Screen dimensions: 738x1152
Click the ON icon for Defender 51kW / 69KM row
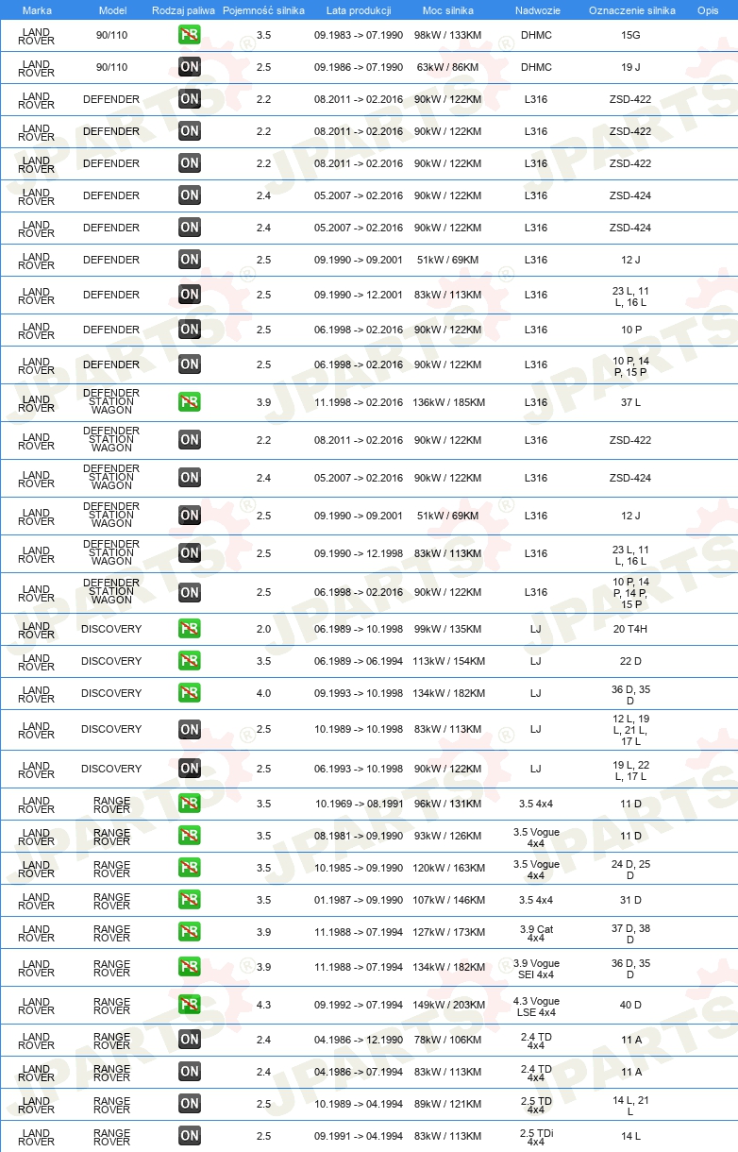[x=190, y=260]
